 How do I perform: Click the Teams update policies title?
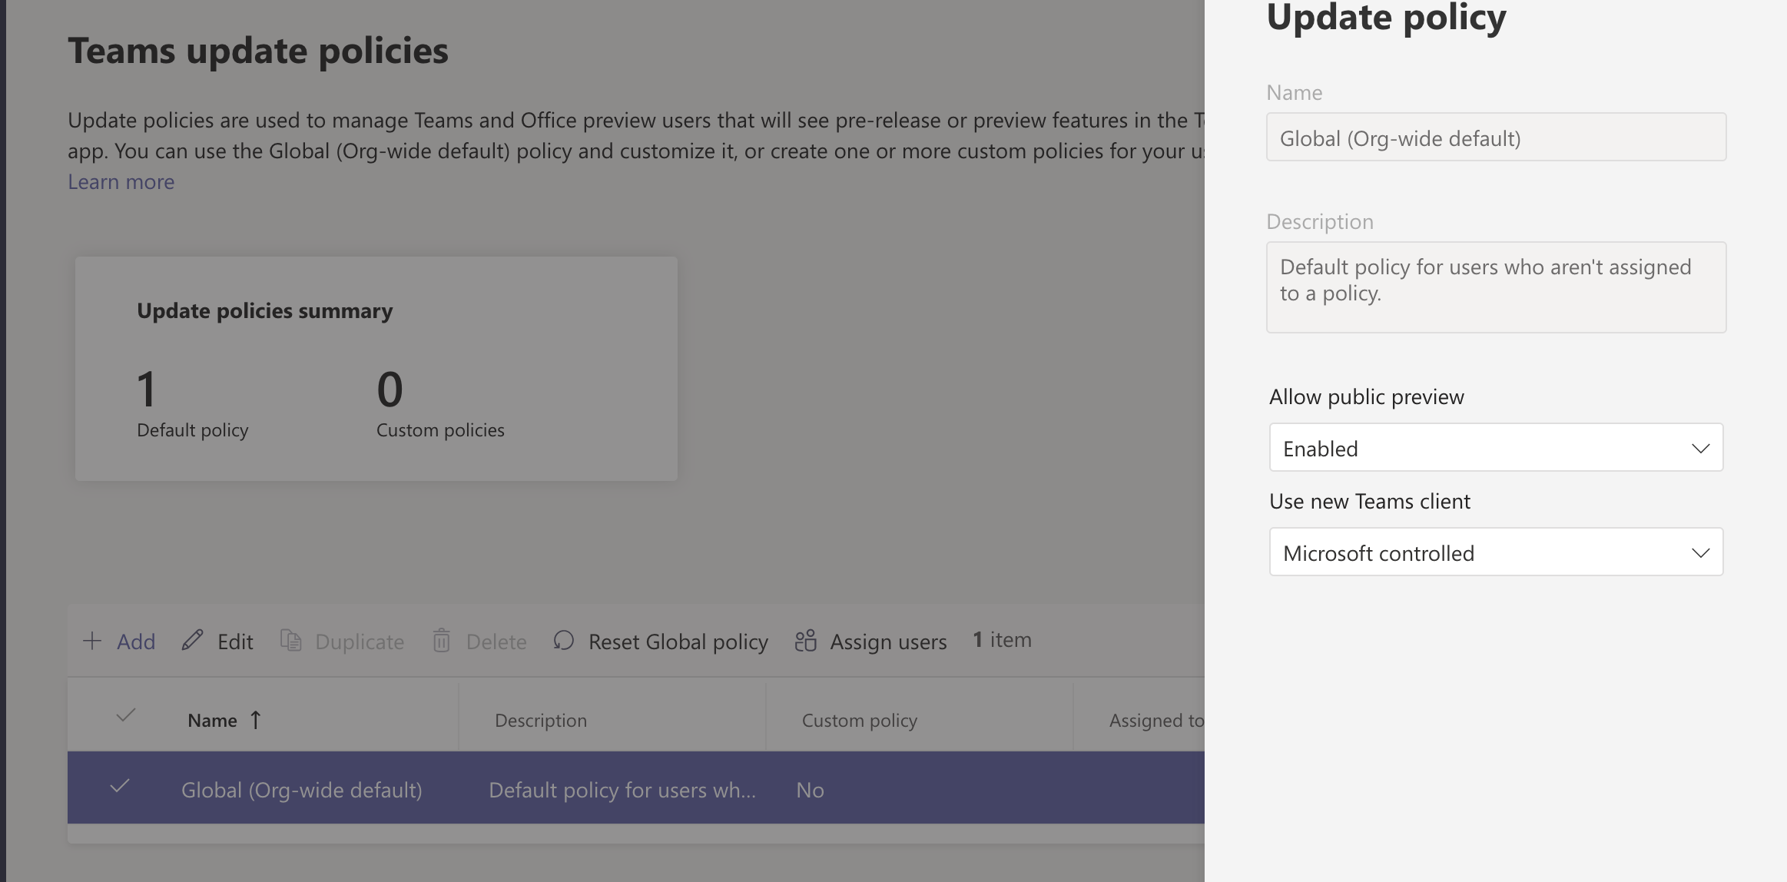point(258,51)
